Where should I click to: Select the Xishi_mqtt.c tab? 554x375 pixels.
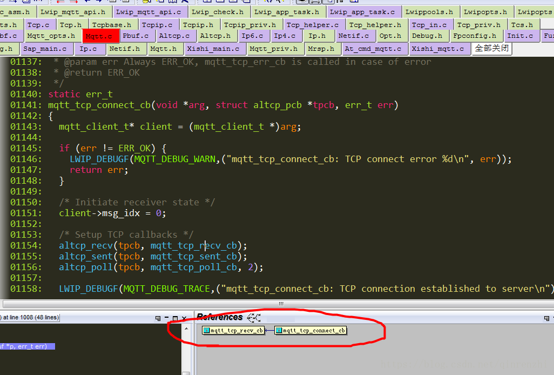(440, 49)
